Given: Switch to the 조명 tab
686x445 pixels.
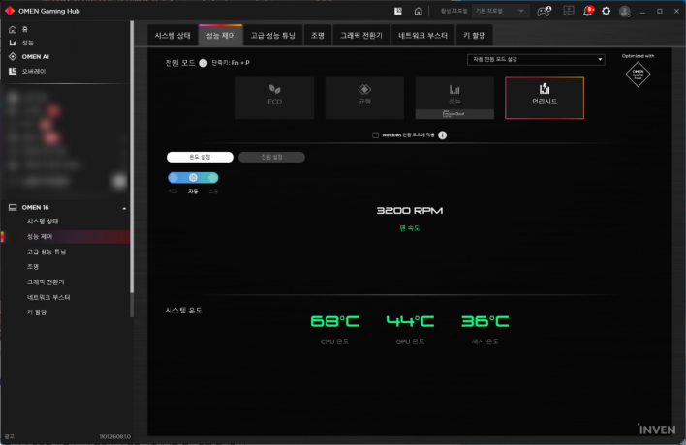Looking at the screenshot, I should [318, 36].
